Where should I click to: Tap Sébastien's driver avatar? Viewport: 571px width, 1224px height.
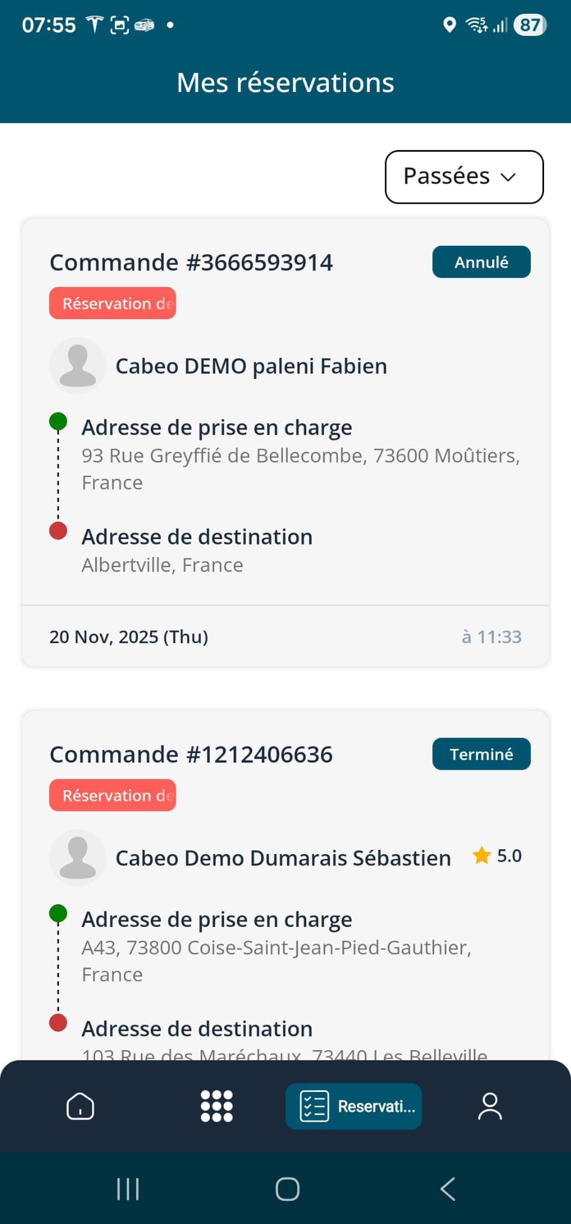78,858
